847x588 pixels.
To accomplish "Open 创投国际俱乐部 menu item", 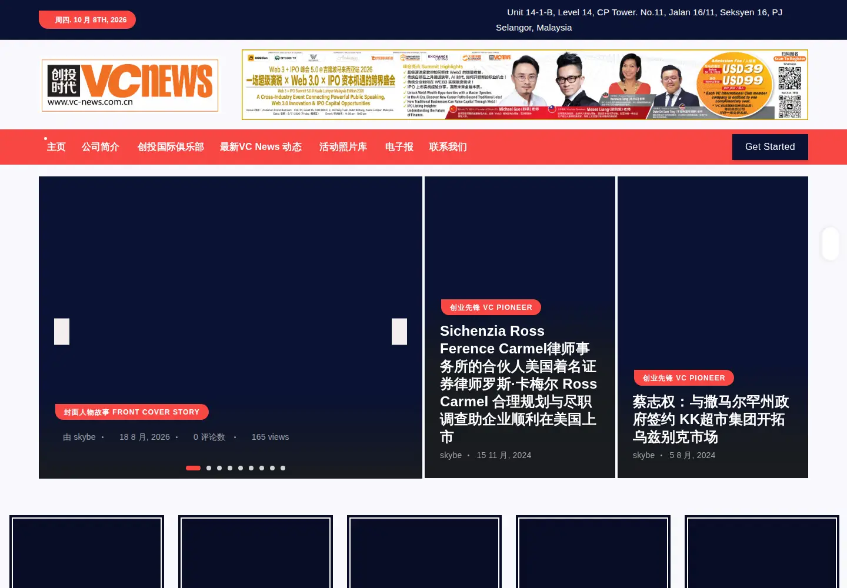I will 171,147.
